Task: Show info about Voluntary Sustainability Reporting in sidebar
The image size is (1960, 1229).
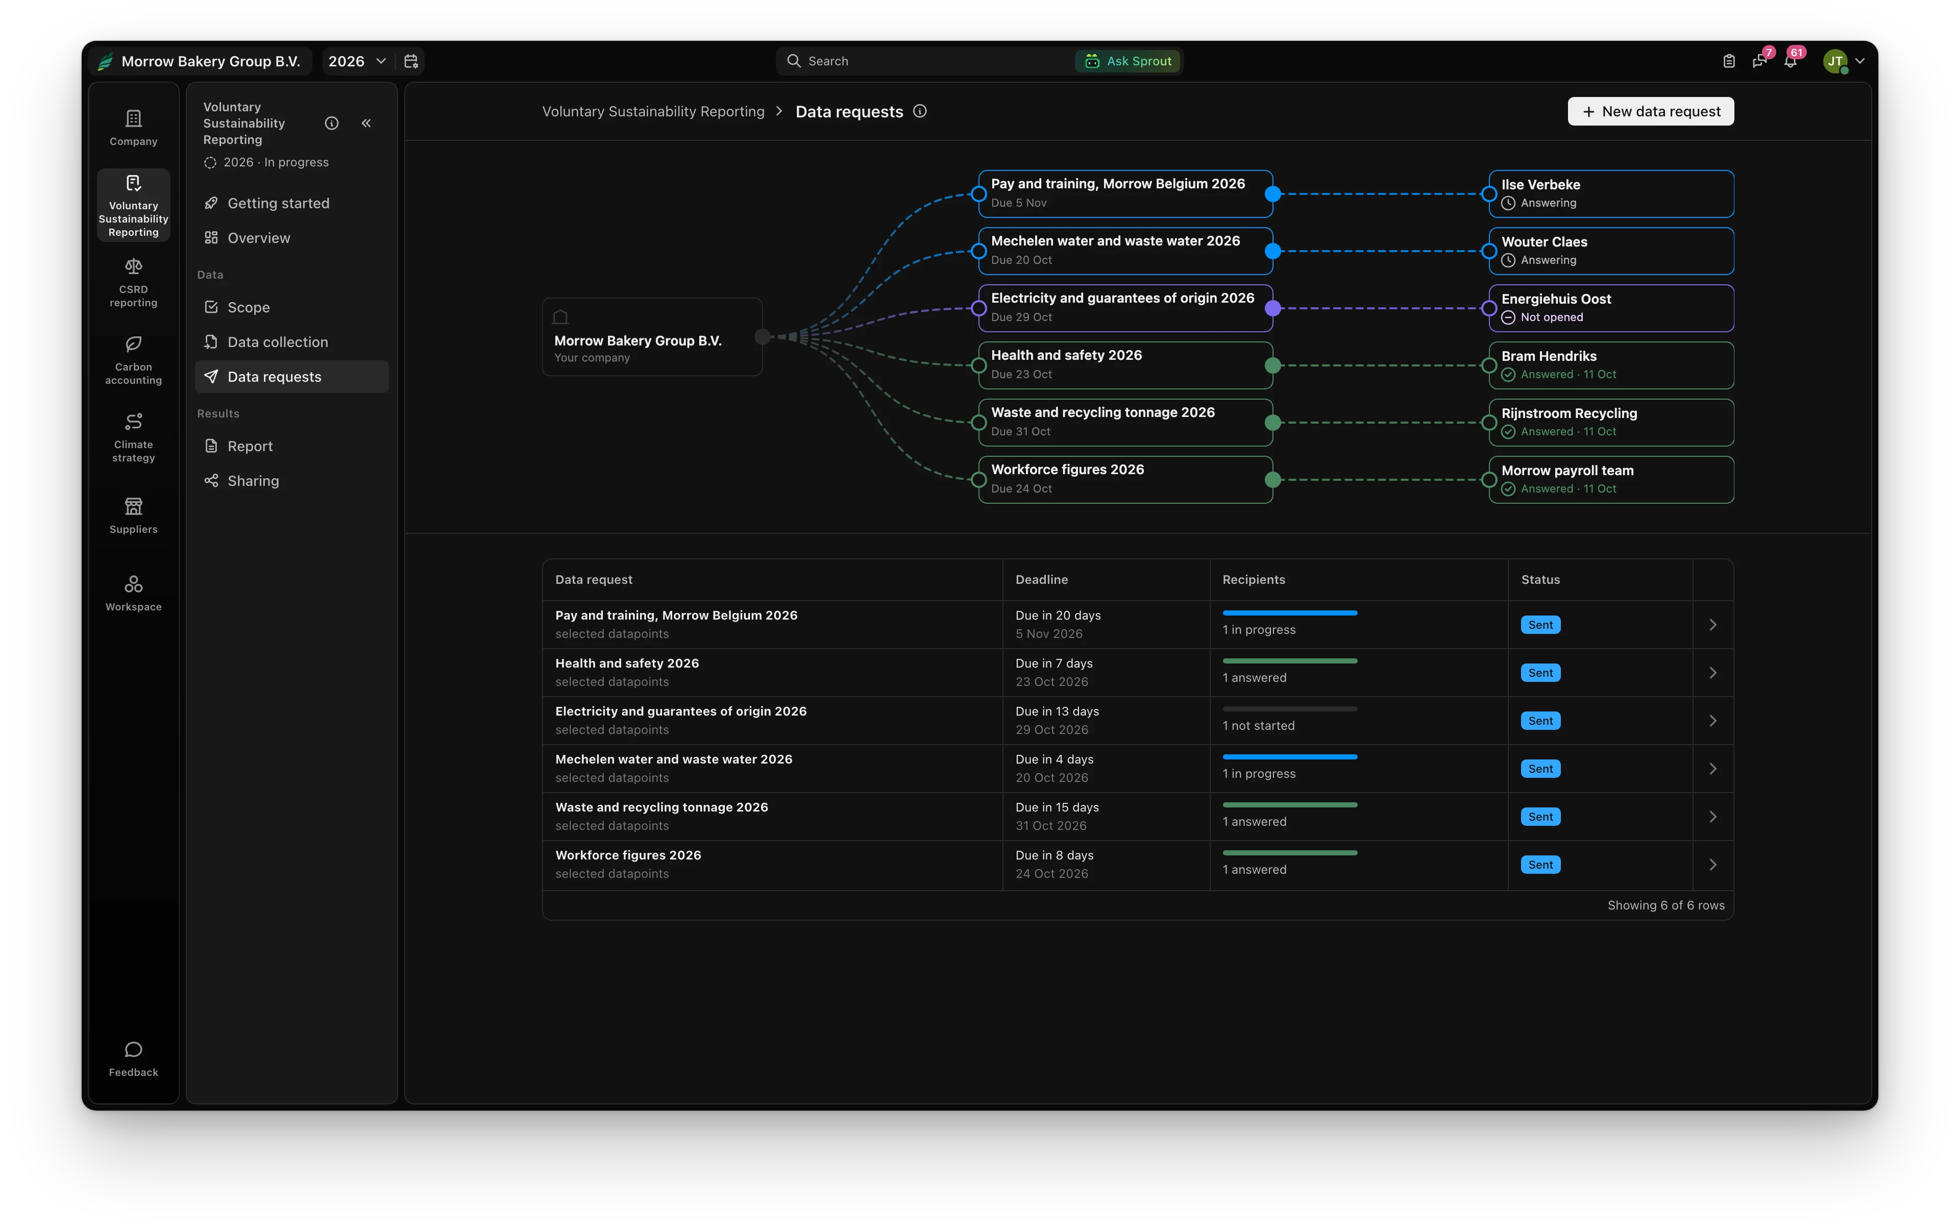Action: pos(332,122)
